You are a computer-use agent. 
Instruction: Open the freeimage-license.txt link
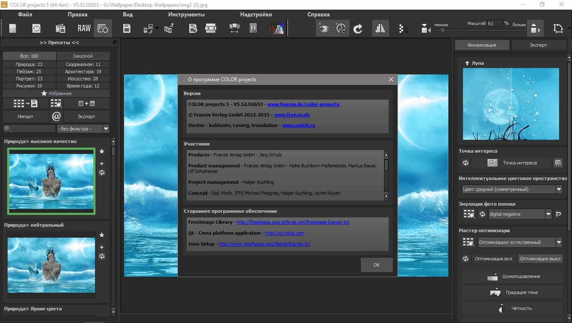tap(293, 222)
